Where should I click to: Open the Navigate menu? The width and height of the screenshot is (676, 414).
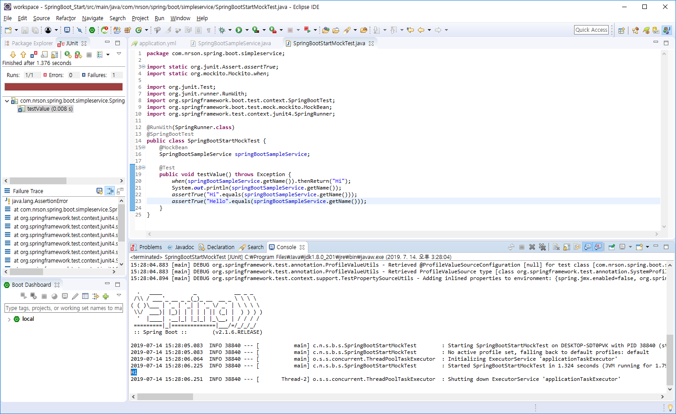(x=92, y=18)
